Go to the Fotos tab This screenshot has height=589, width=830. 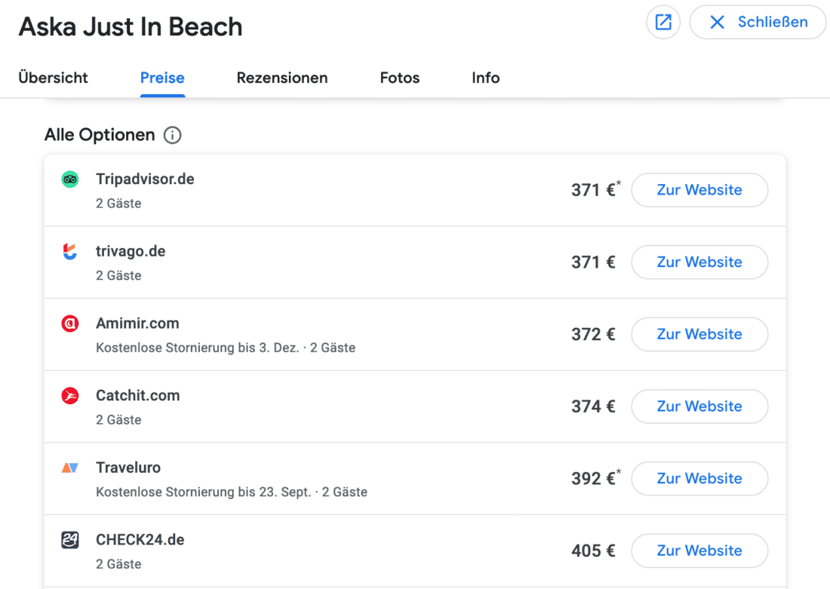pos(400,78)
